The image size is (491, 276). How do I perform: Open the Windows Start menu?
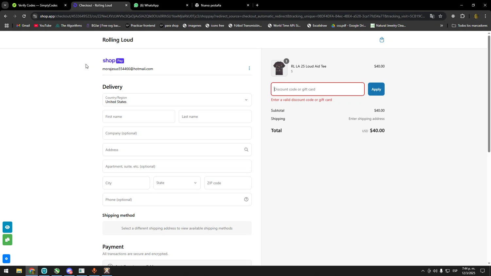click(x=6, y=271)
